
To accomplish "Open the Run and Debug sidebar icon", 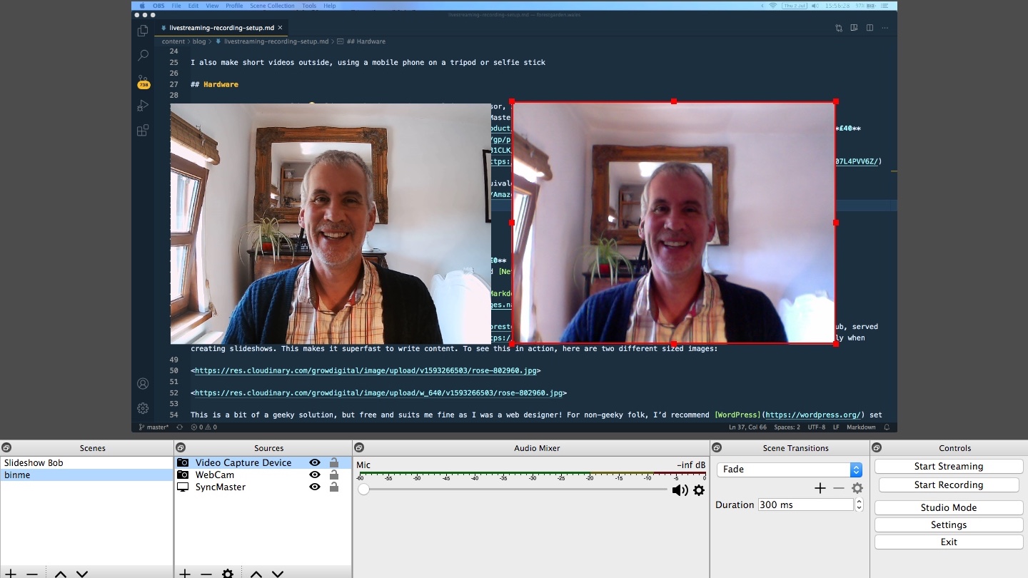I will [143, 106].
